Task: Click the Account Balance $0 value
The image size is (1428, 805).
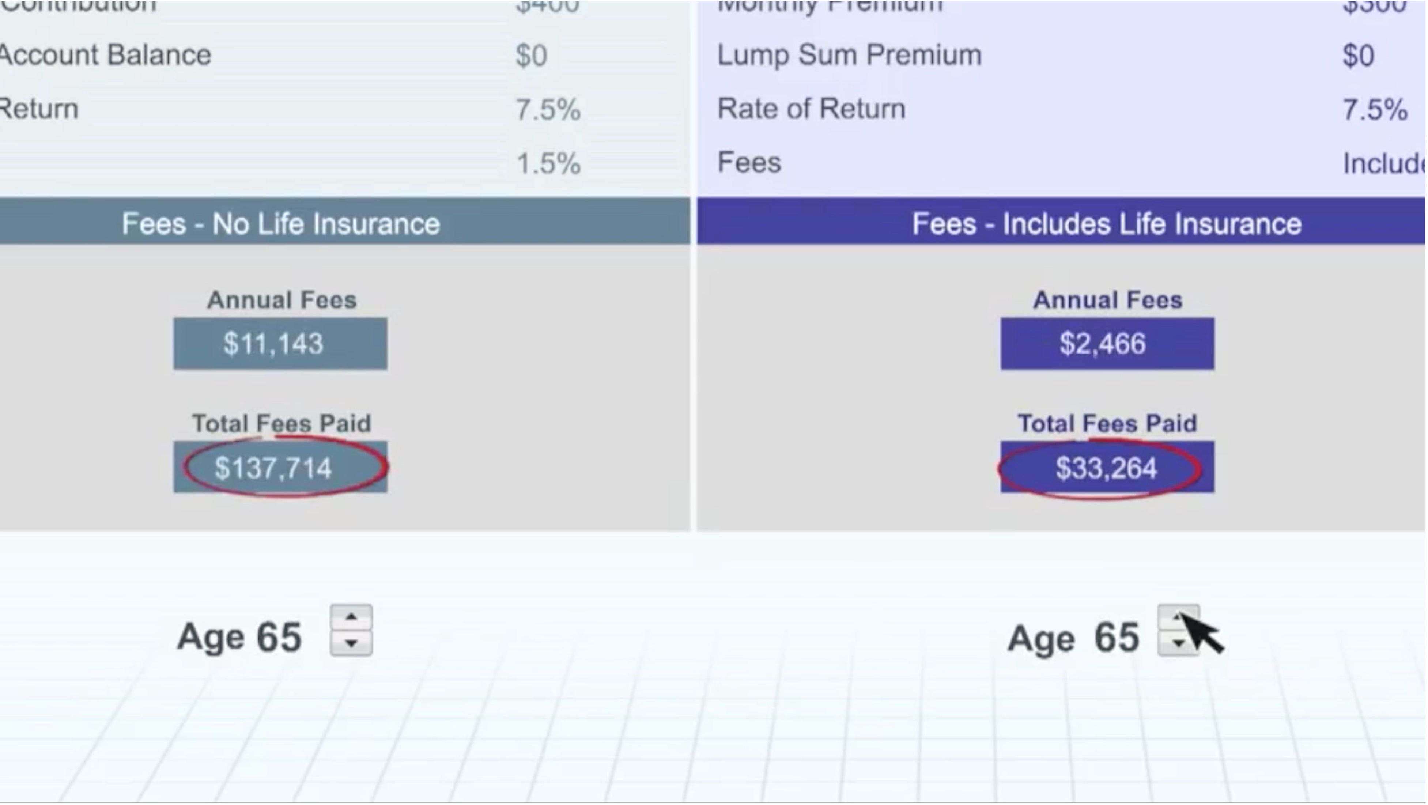Action: (531, 56)
